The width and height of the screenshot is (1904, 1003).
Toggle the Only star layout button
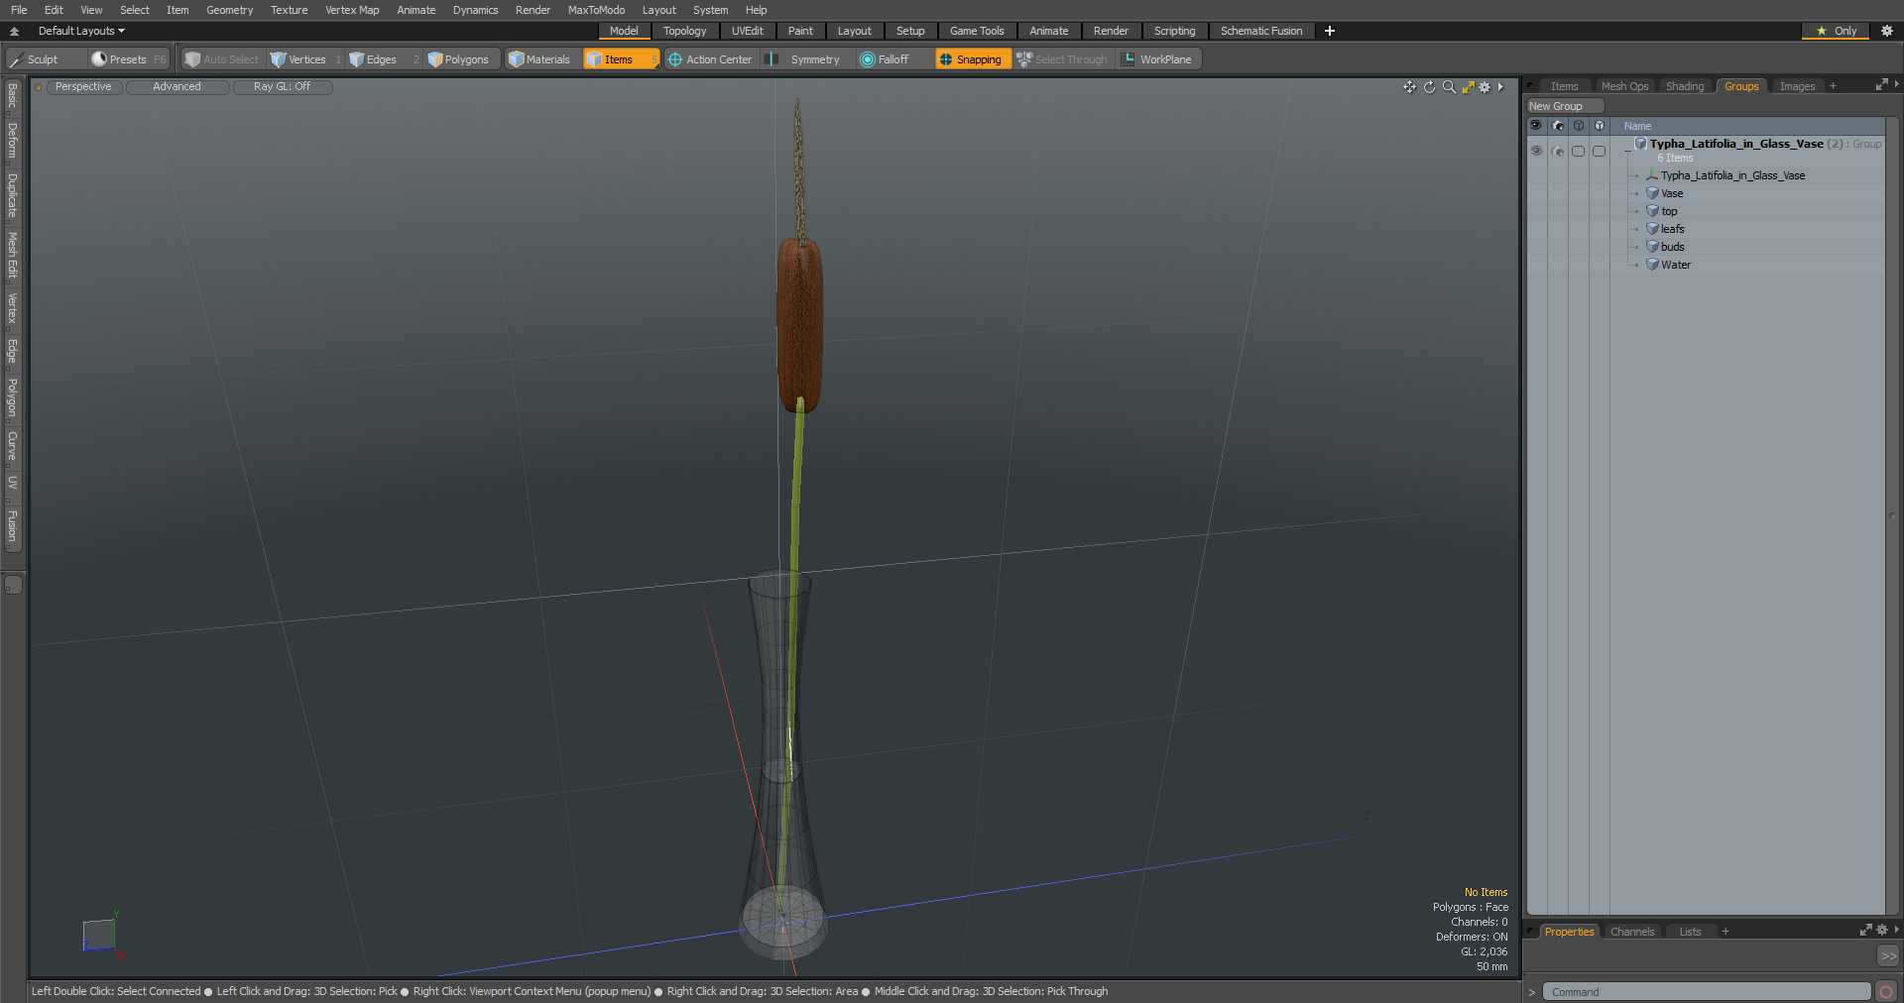click(1836, 31)
